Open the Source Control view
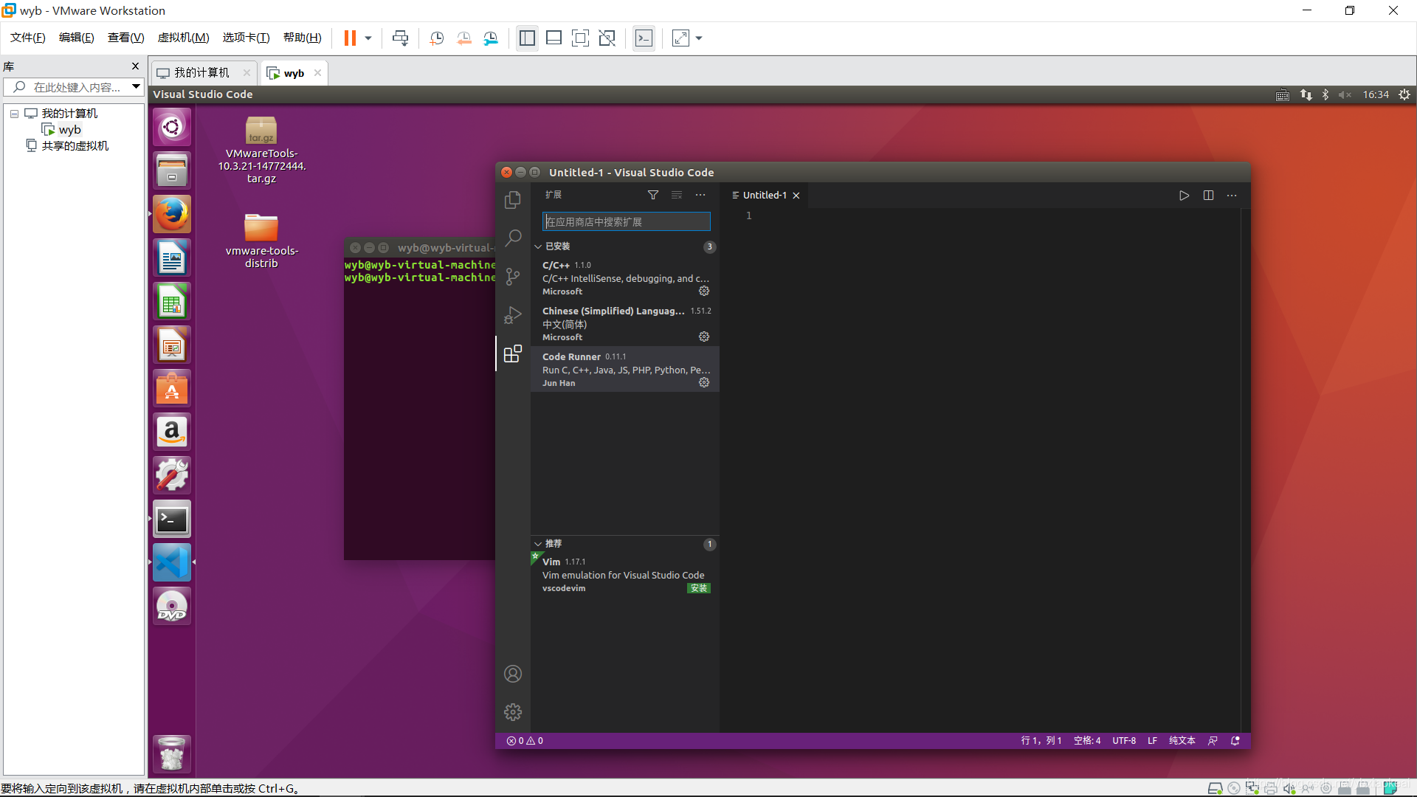 click(512, 277)
